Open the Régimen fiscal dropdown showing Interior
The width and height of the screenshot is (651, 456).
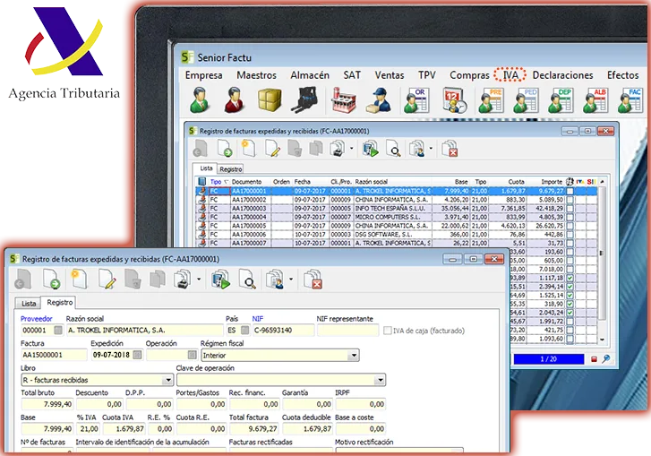click(280, 356)
